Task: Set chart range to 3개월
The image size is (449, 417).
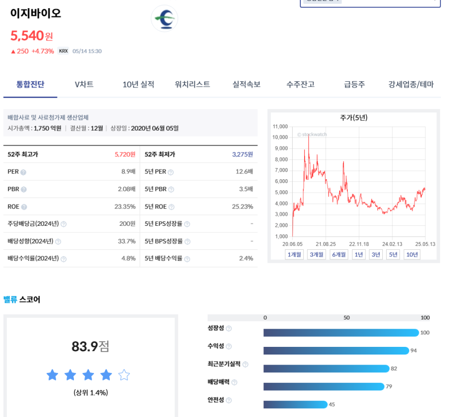Action: pyautogui.click(x=317, y=255)
